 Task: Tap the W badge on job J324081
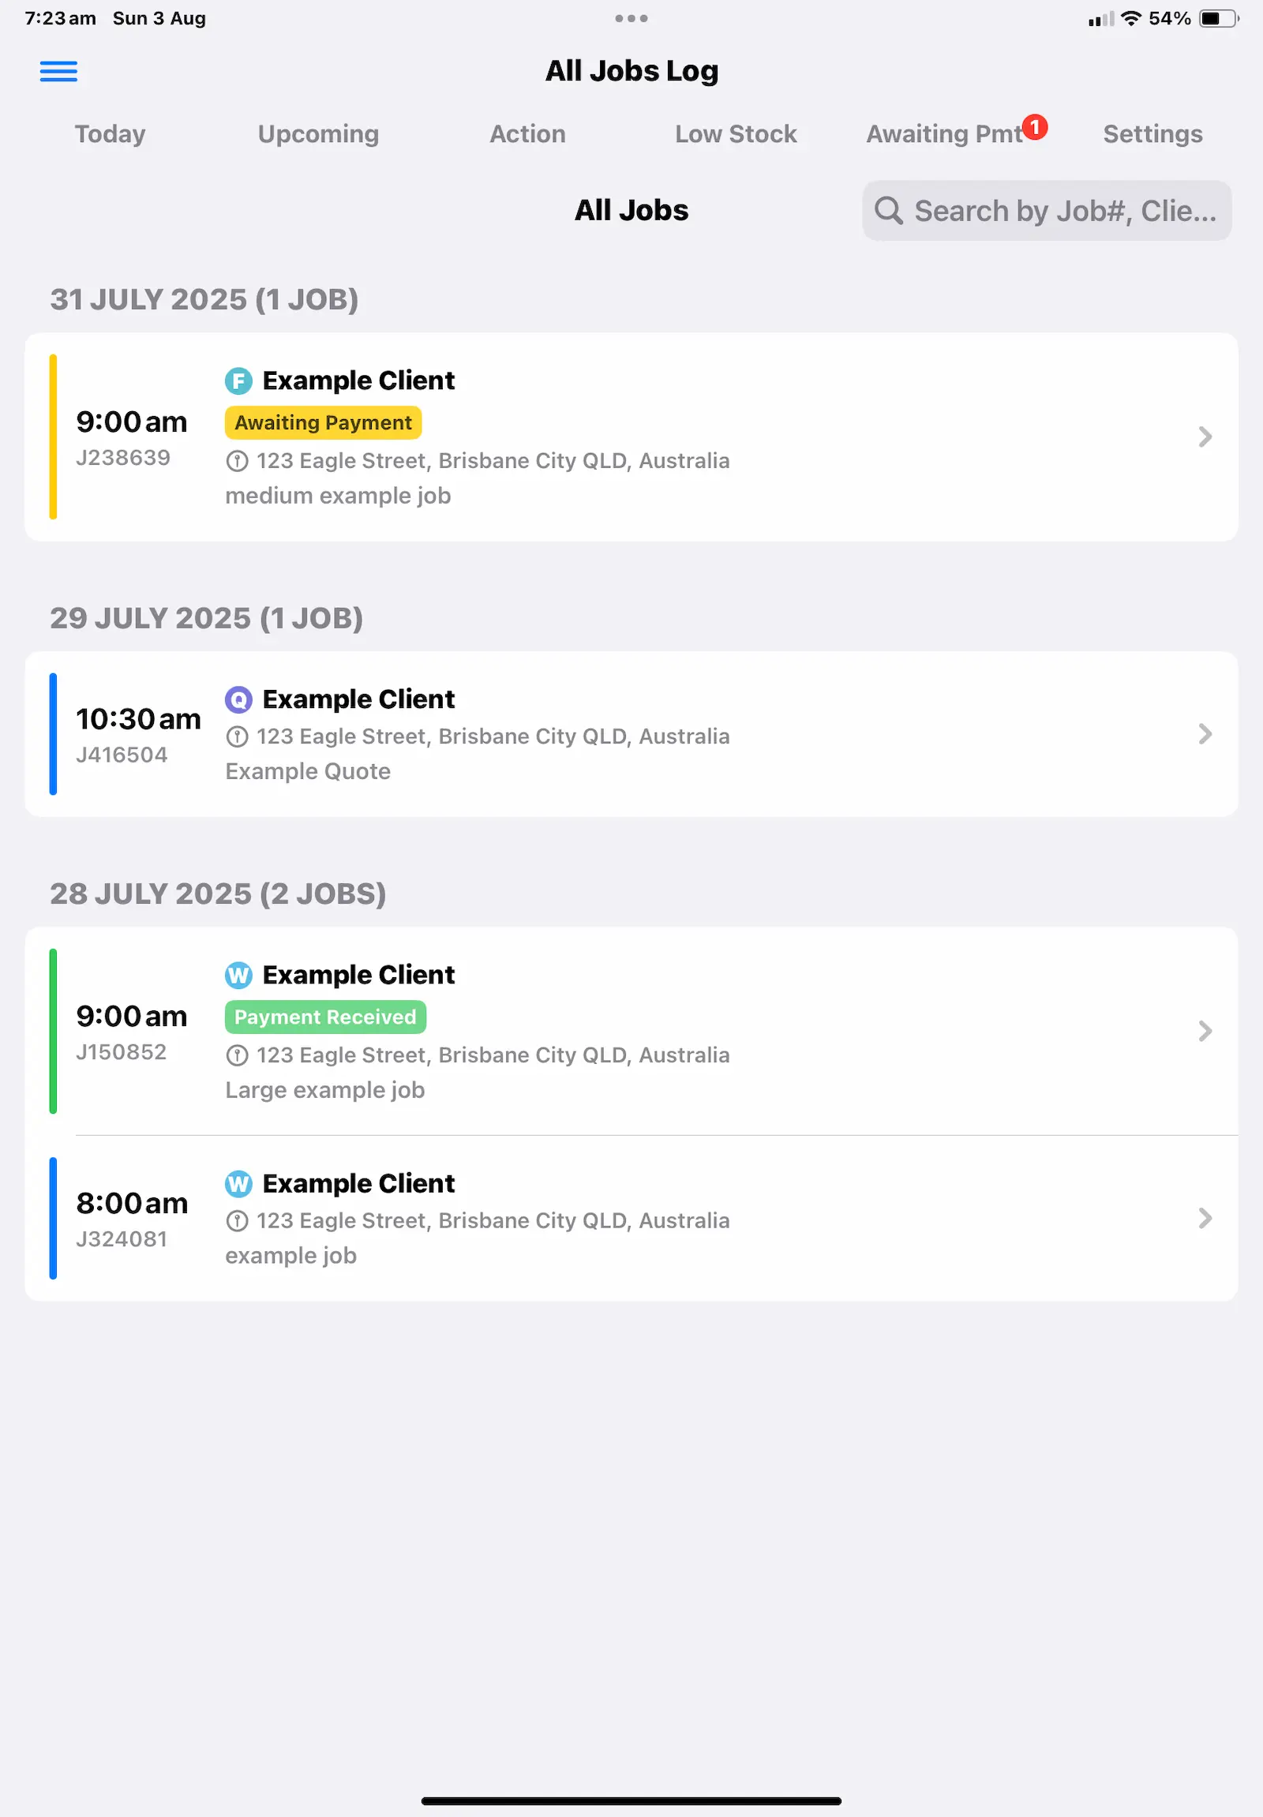click(238, 1184)
